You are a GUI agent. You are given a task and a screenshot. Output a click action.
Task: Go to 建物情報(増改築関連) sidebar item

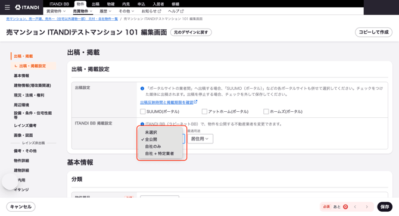coord(32,85)
